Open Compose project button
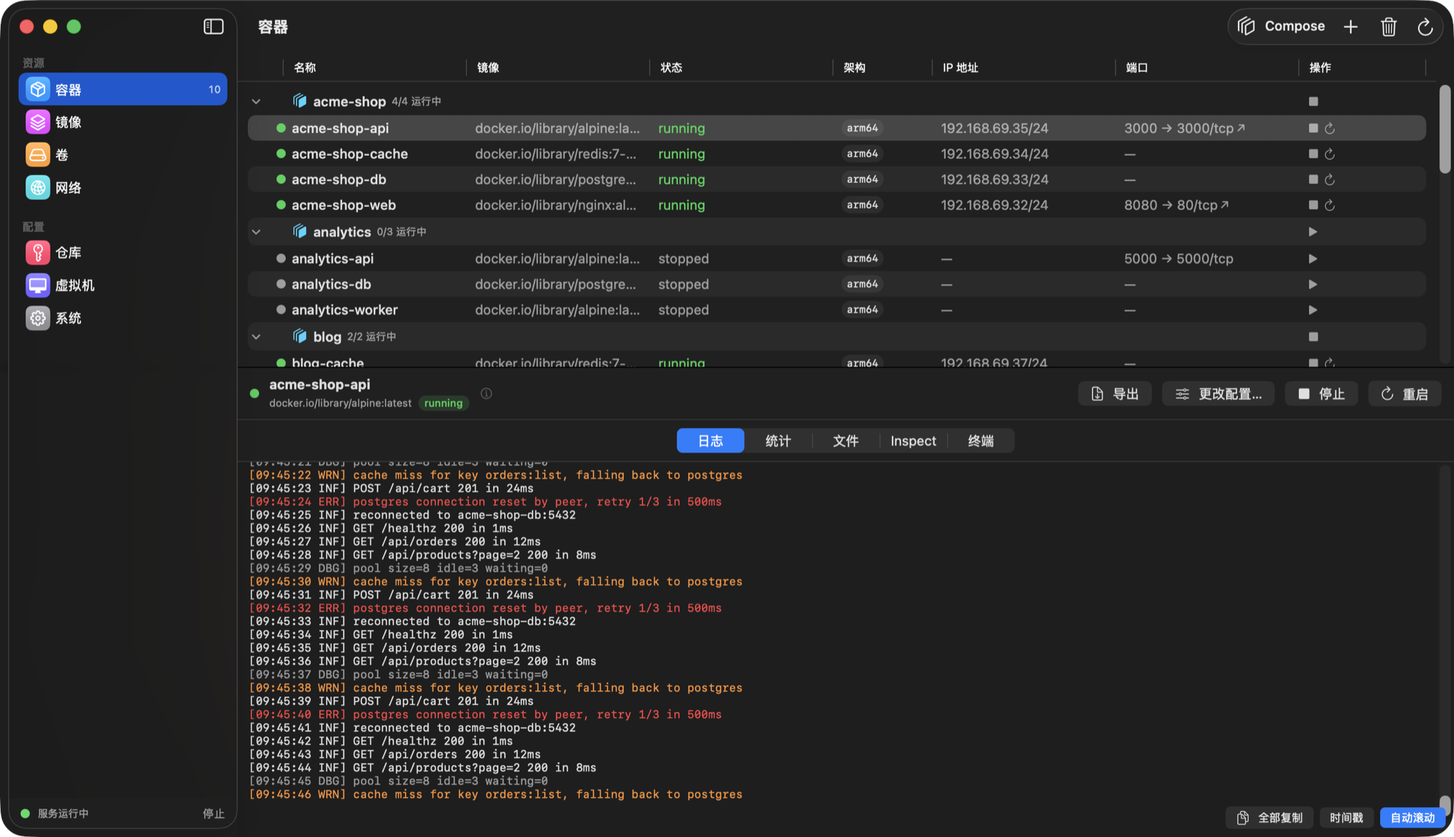The width and height of the screenshot is (1454, 837). (1281, 26)
